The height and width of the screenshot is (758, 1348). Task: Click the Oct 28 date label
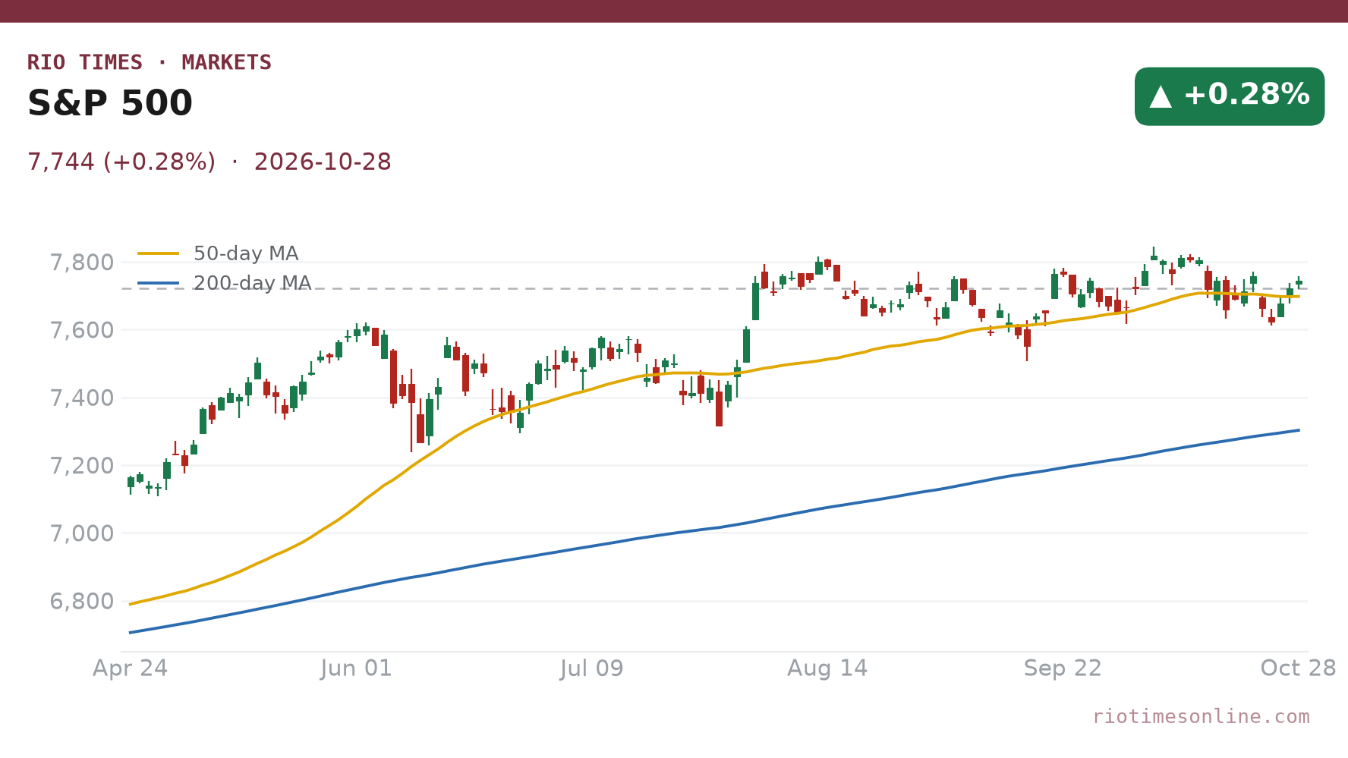pyautogui.click(x=1299, y=668)
